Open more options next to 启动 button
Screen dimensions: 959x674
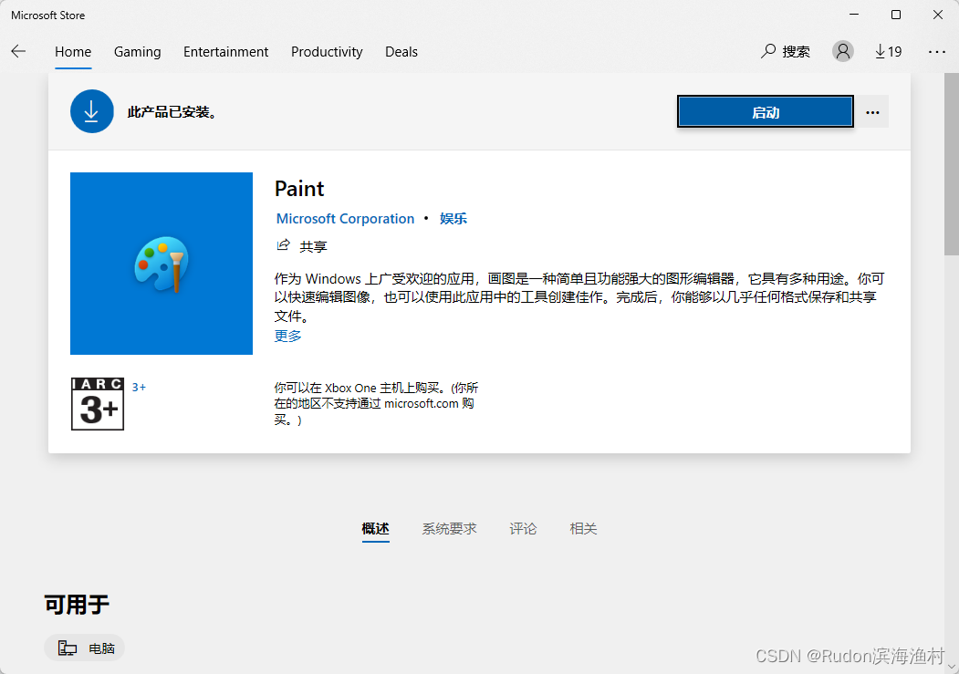click(872, 112)
